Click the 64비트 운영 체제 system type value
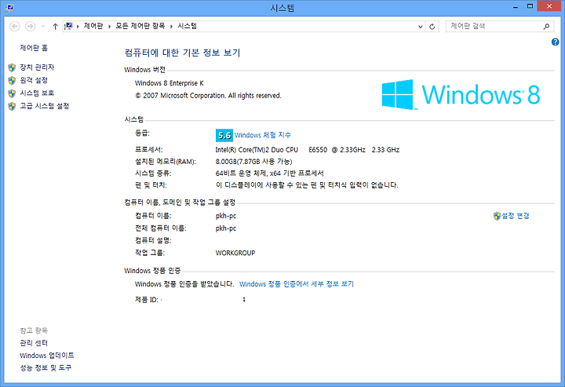The image size is (565, 387). [269, 173]
